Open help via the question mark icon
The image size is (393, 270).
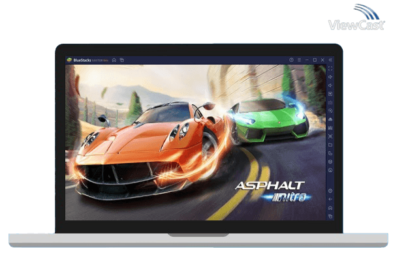pos(291,60)
